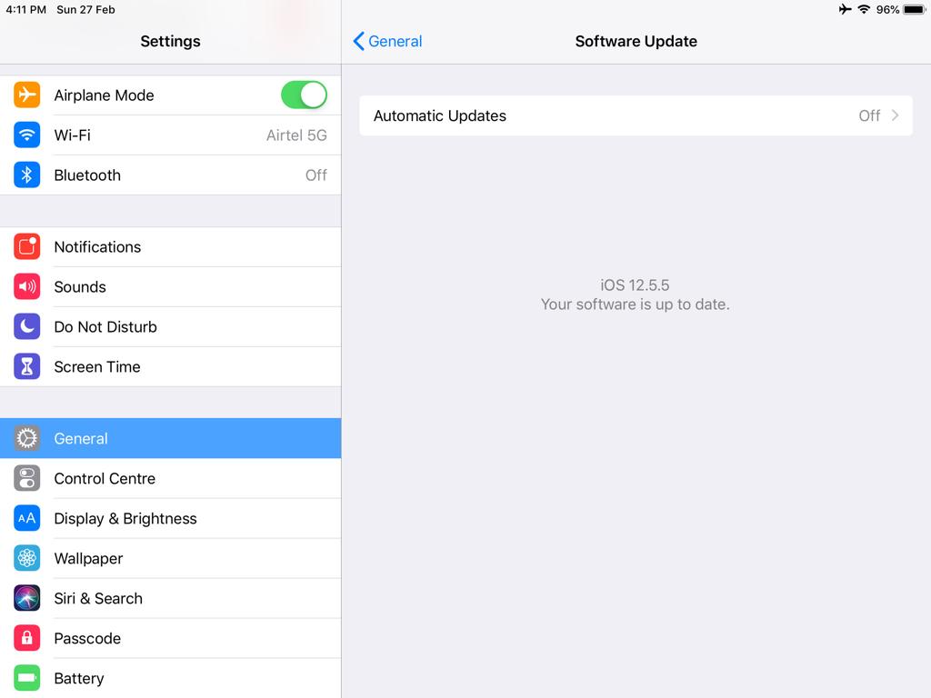
Task: Open Control Centre settings
Action: click(170, 478)
